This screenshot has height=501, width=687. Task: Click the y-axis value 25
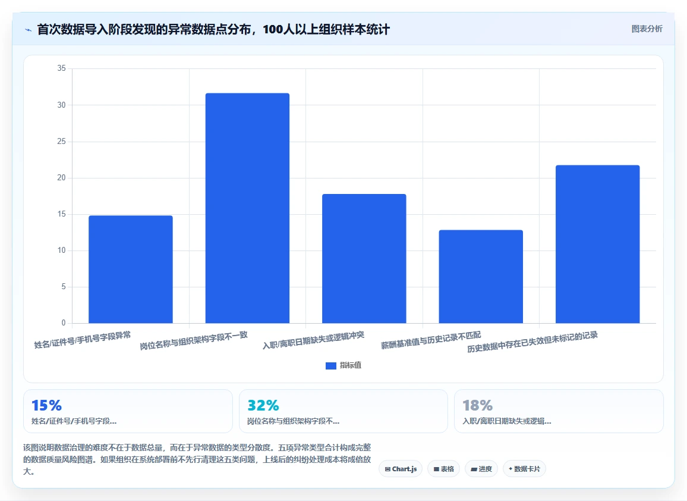[61, 141]
